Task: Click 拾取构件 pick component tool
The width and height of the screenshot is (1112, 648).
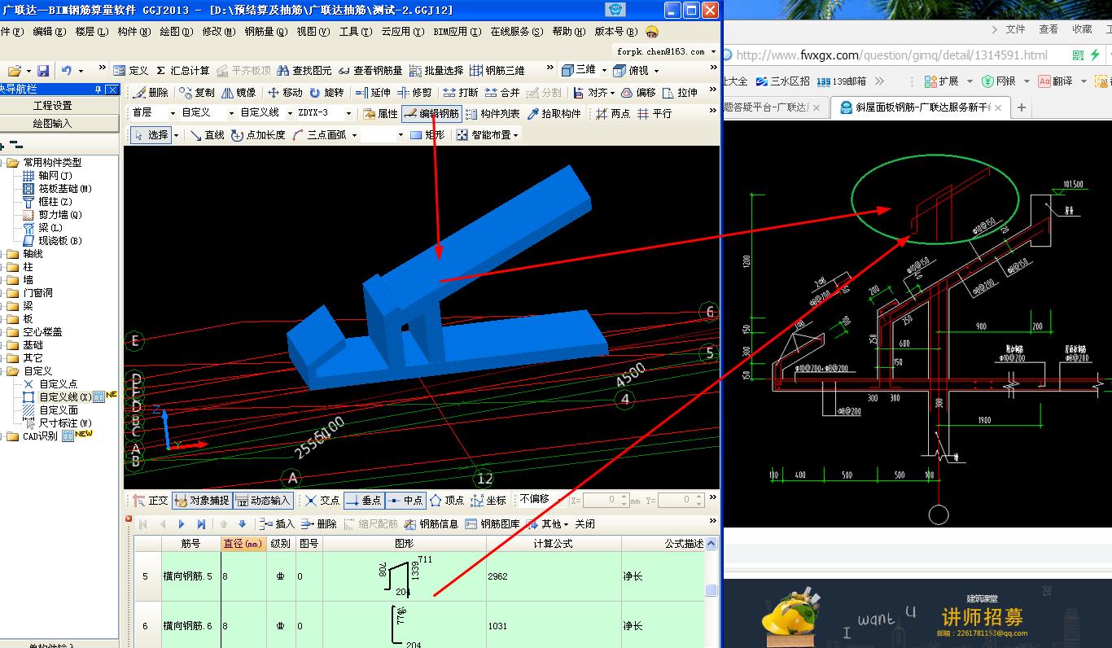Action: click(x=554, y=114)
